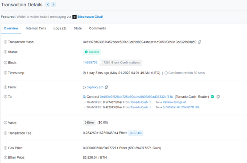Image resolution: width=247 pixels, height=163 pixels.
Task: Click help icon next to To
Action: tap(5, 97)
